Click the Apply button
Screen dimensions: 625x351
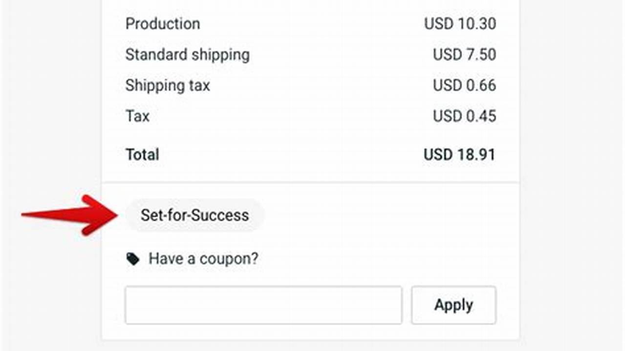[x=453, y=305]
